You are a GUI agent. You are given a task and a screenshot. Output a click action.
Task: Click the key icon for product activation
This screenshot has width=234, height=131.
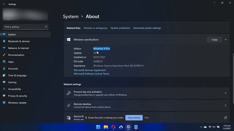pyautogui.click(x=69, y=93)
